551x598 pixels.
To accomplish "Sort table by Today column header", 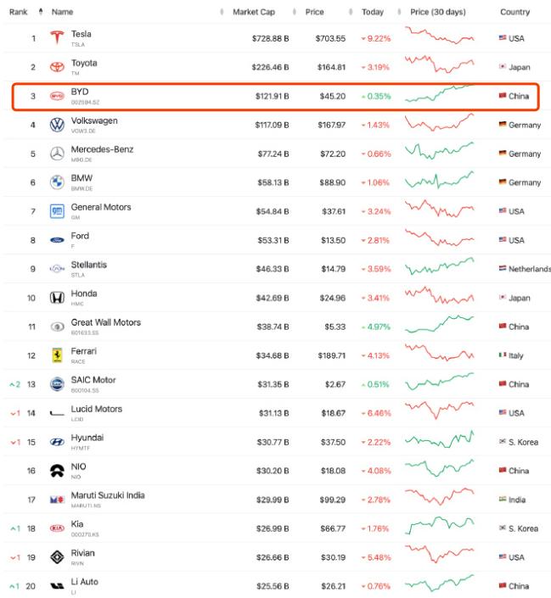I will (x=373, y=12).
